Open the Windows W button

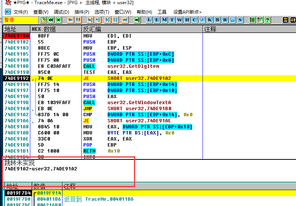click(x=179, y=20)
